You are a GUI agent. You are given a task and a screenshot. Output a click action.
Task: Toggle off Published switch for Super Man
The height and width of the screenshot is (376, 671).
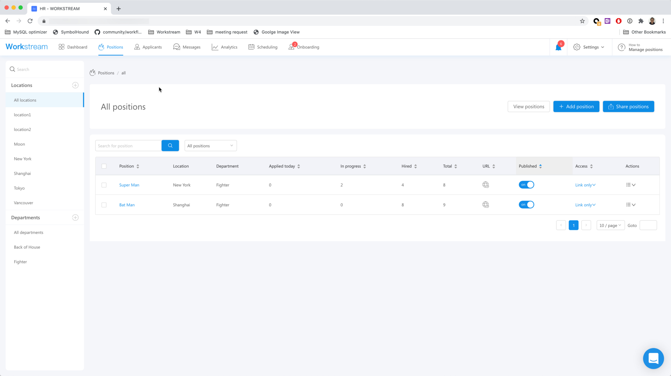coord(526,185)
